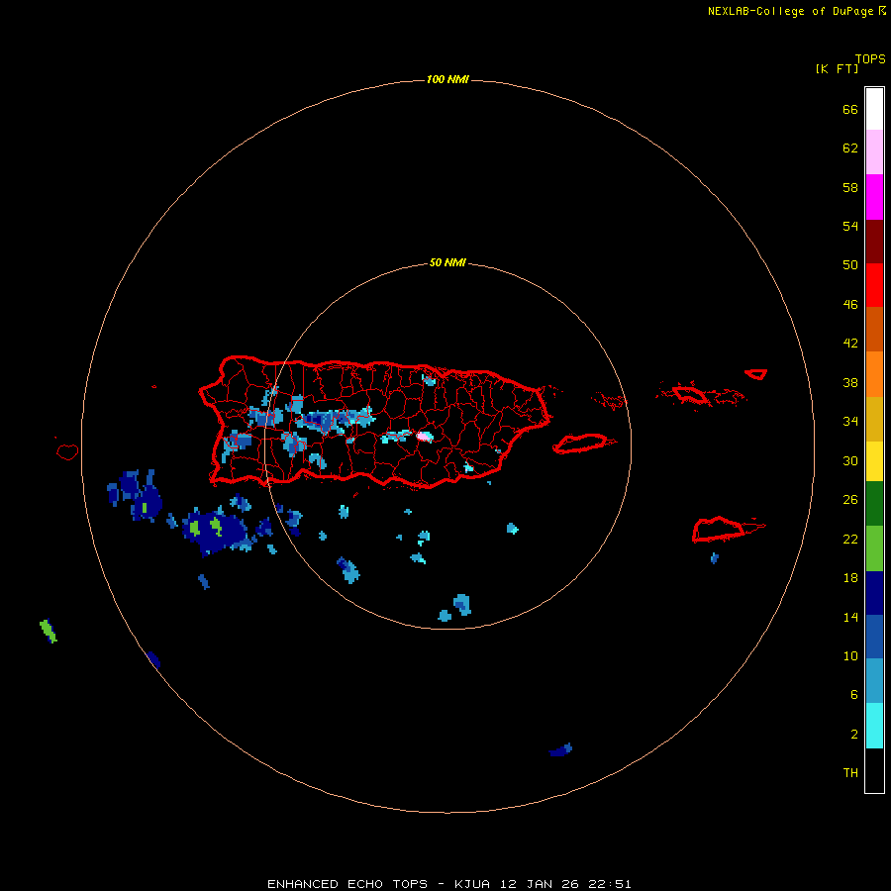Screen dimensions: 891x891
Task: Click the medium blue 10-14 legend swatch
Action: pyautogui.click(x=874, y=637)
